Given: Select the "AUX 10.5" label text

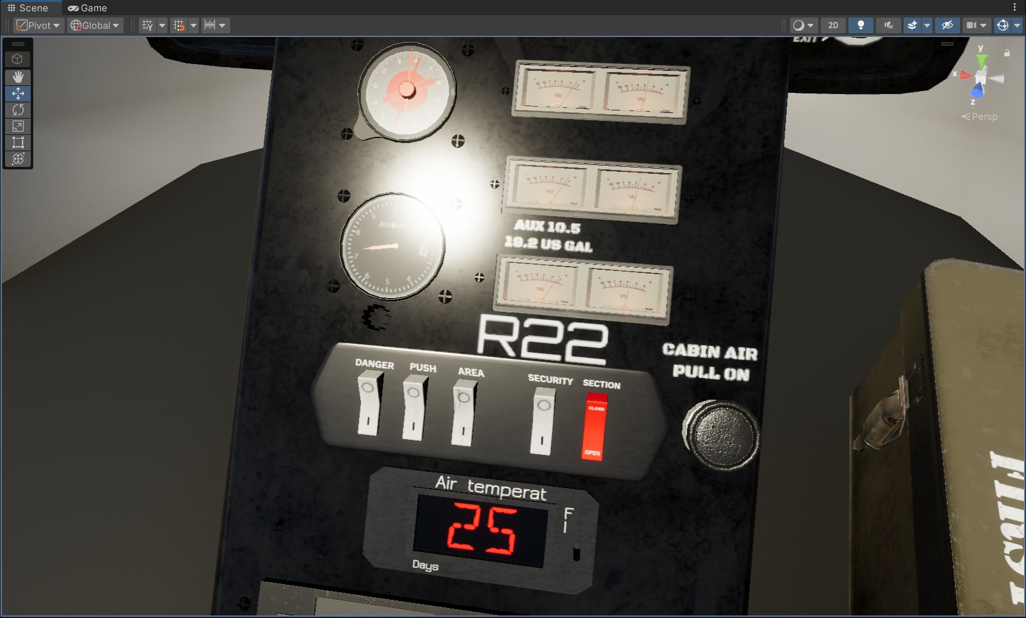Looking at the screenshot, I should click(547, 226).
